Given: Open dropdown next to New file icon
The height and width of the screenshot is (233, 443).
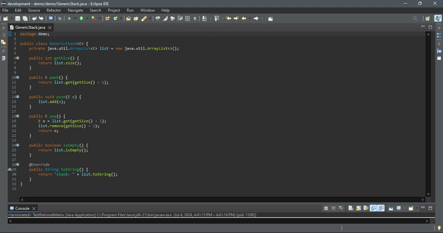Looking at the screenshot, I should click(11, 19).
